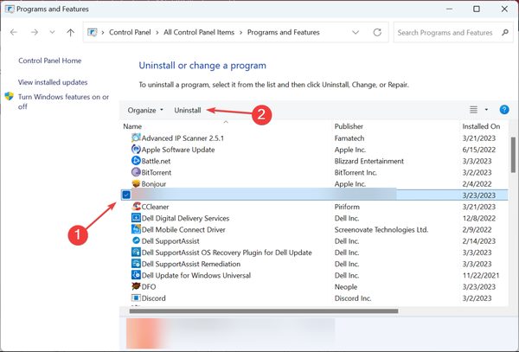Select the Apple Software Update name
The height and width of the screenshot is (352, 519).
[x=178, y=150]
